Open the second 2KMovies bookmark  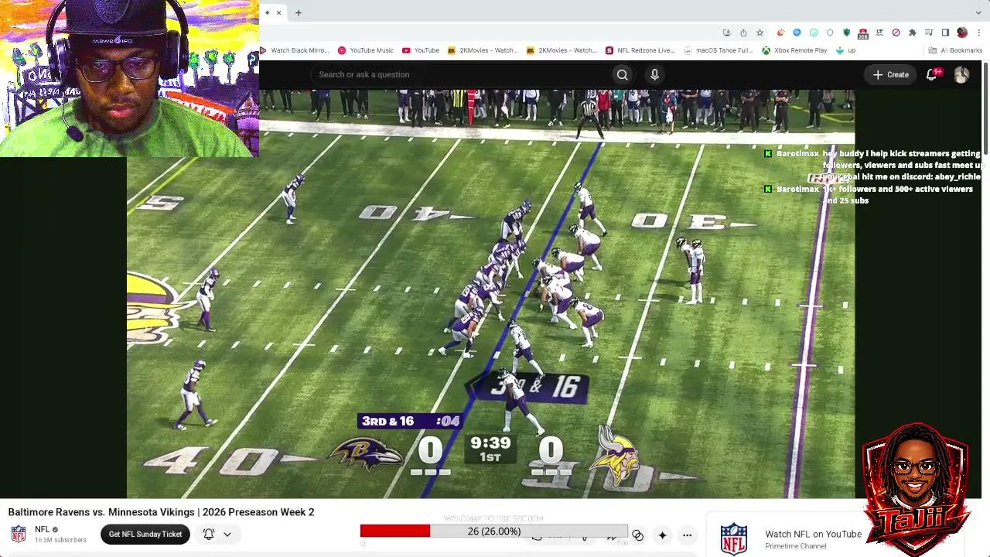562,50
